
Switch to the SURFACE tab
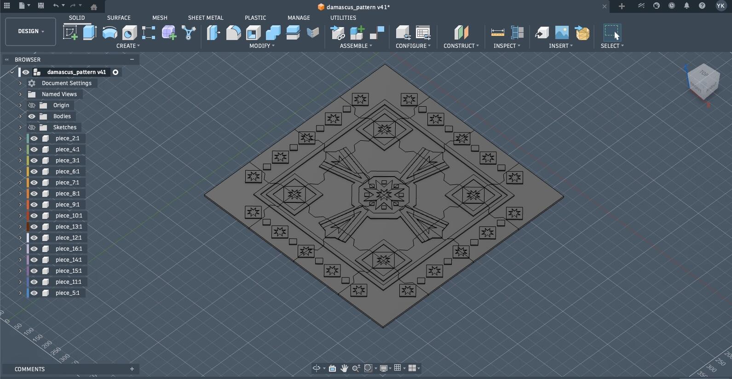(x=119, y=18)
